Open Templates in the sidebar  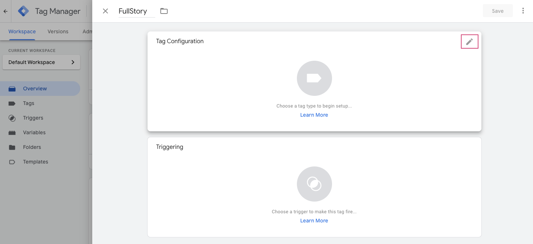pyautogui.click(x=36, y=162)
